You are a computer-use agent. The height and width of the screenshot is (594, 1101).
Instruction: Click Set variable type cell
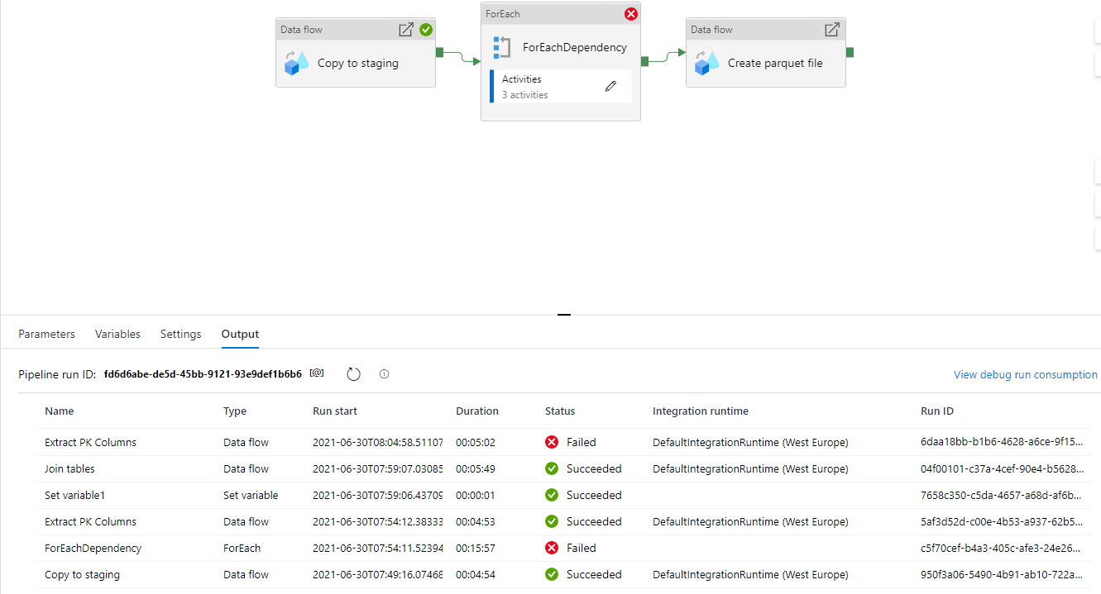pos(251,495)
